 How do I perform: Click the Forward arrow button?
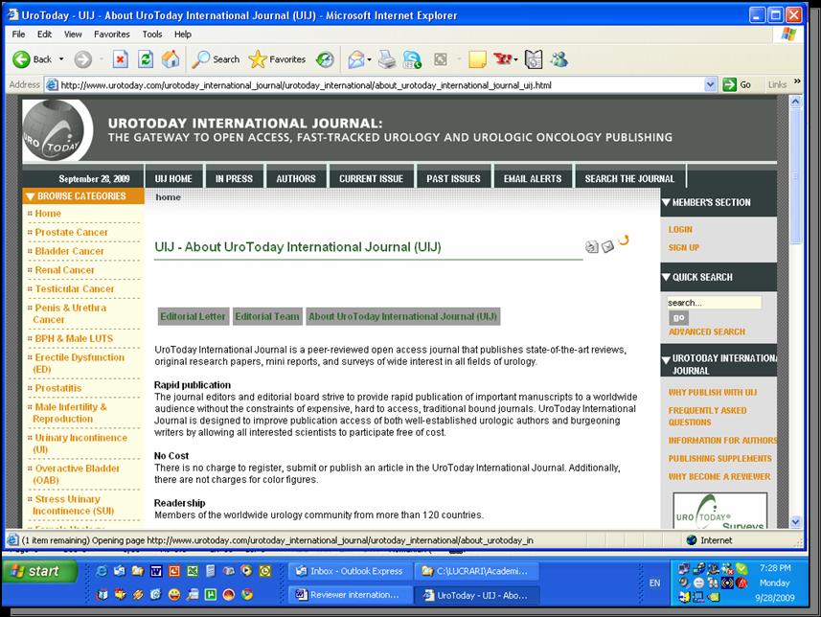[82, 59]
